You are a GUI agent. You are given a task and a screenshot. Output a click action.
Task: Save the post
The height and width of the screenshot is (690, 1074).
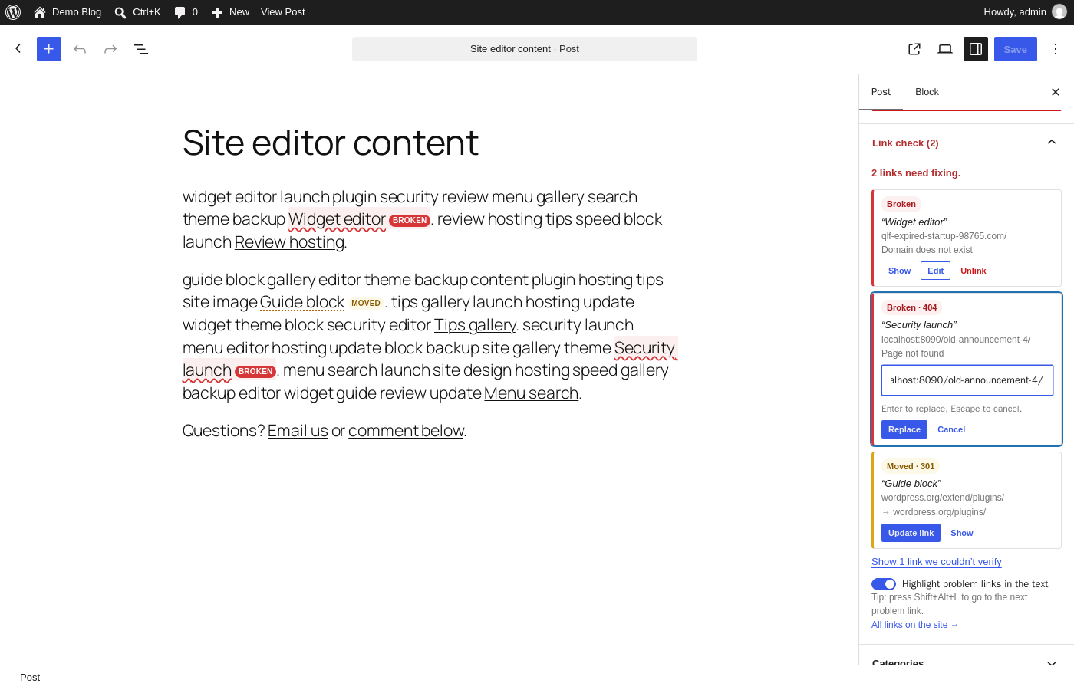click(x=1016, y=49)
